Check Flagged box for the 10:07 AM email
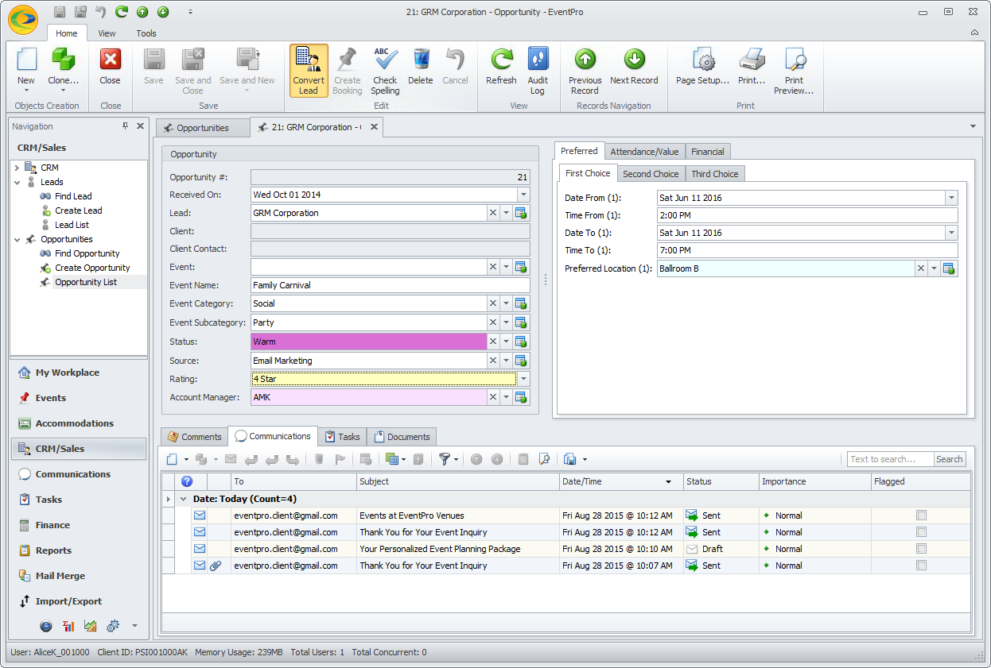991x668 pixels. point(921,566)
